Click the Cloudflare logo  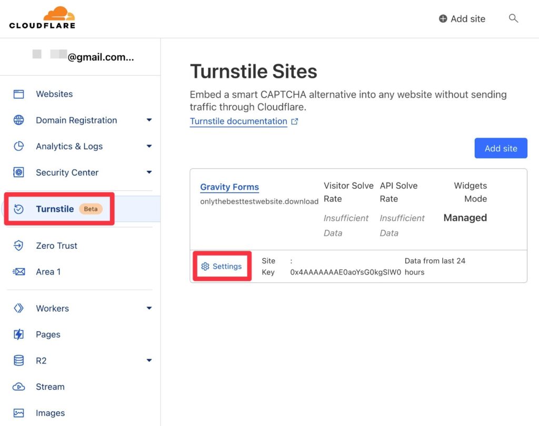[x=42, y=17]
